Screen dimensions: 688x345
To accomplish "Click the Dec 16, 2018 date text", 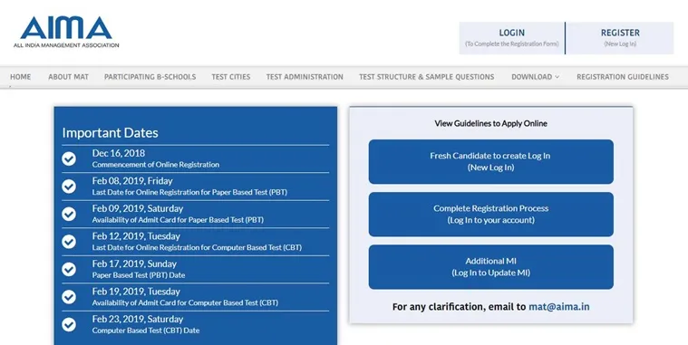I will click(119, 153).
